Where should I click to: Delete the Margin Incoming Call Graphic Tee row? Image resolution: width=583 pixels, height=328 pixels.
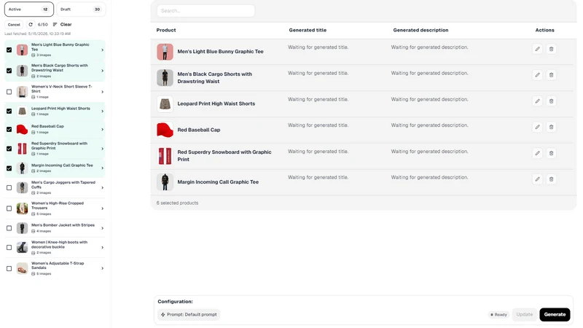point(551,179)
